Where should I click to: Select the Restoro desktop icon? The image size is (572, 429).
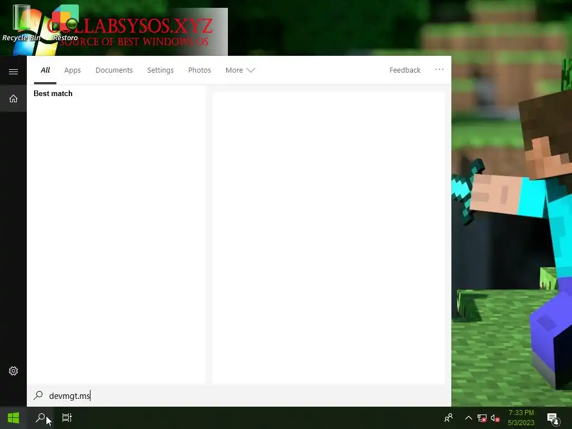pos(65,23)
